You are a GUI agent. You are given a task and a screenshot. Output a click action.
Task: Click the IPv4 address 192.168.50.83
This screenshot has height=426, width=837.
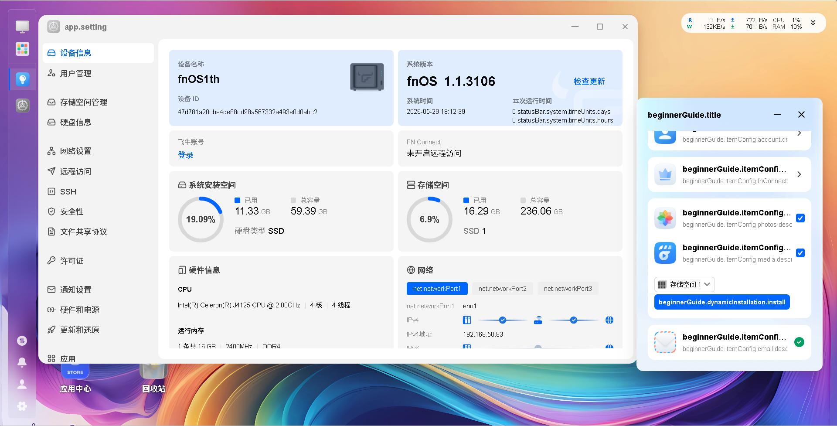(483, 334)
